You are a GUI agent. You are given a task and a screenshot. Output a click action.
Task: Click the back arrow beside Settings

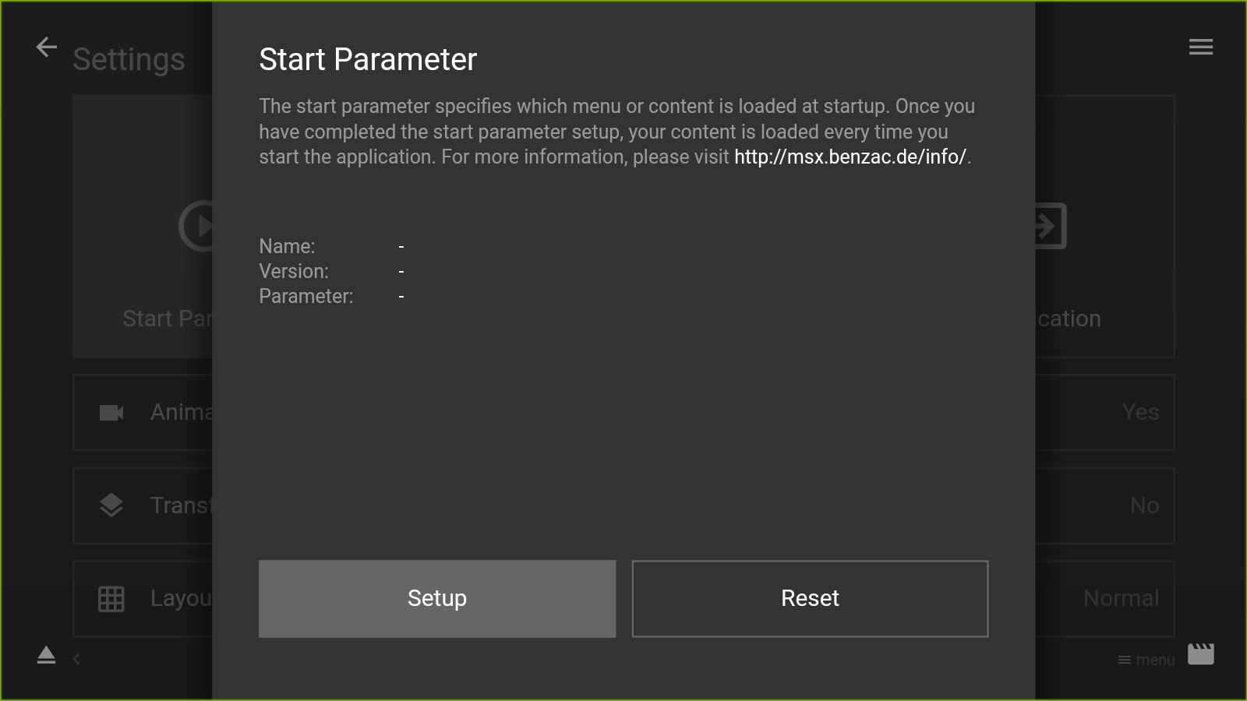[47, 48]
